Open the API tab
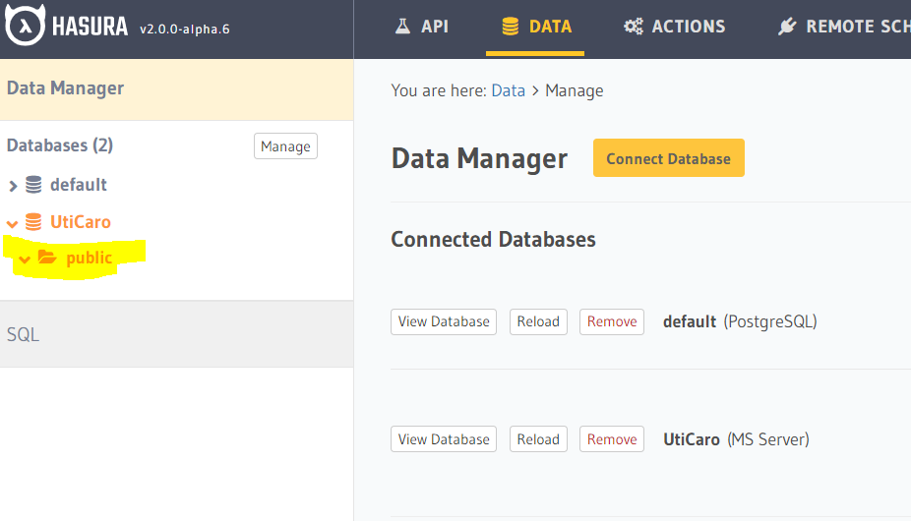Viewport: 911px width, 521px height. coord(422,28)
